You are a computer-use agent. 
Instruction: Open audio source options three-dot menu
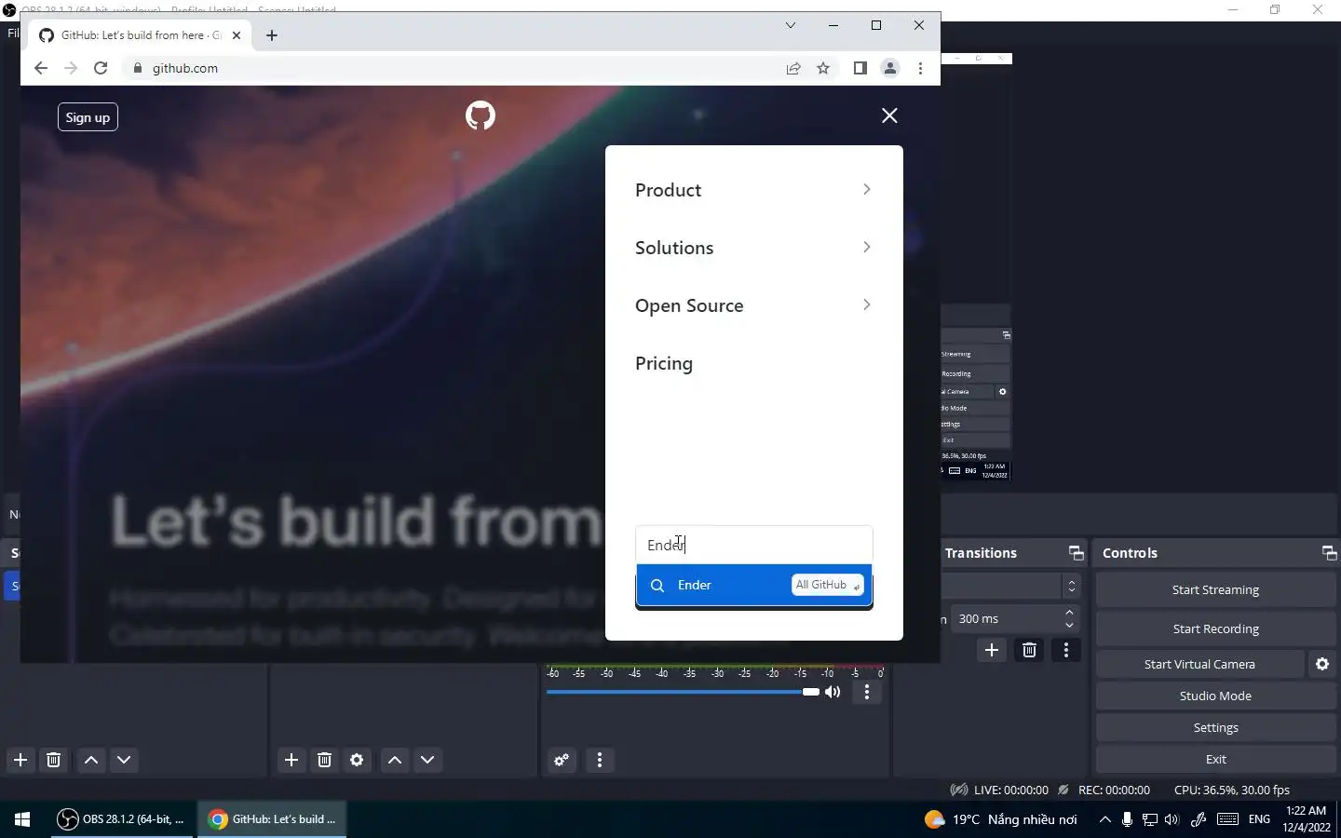click(x=867, y=692)
